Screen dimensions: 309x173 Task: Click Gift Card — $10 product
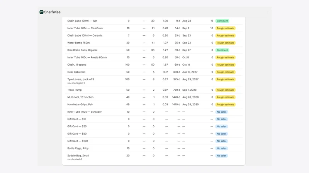(x=76, y=119)
